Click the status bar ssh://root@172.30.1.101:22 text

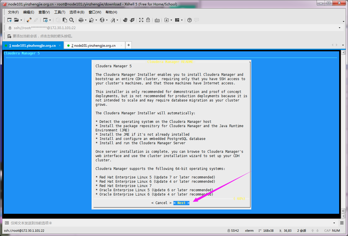[24, 231]
